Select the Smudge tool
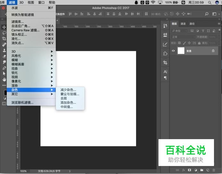 (x=4, y=62)
